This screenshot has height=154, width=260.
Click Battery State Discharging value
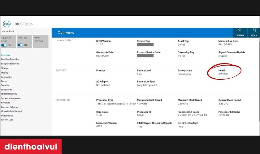[x=184, y=74]
